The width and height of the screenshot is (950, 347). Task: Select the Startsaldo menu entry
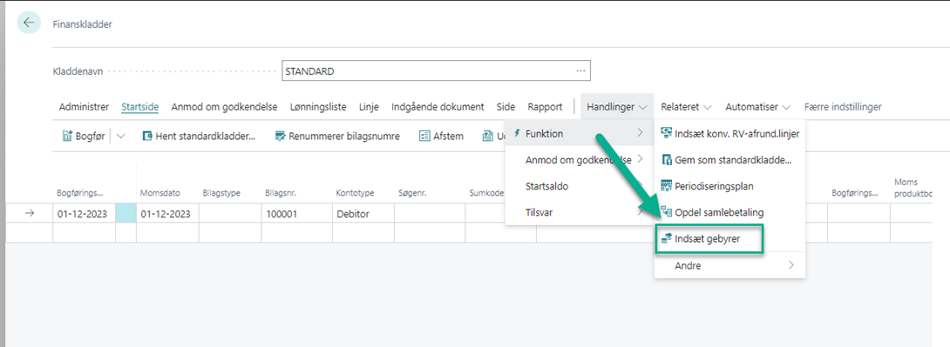(579, 185)
